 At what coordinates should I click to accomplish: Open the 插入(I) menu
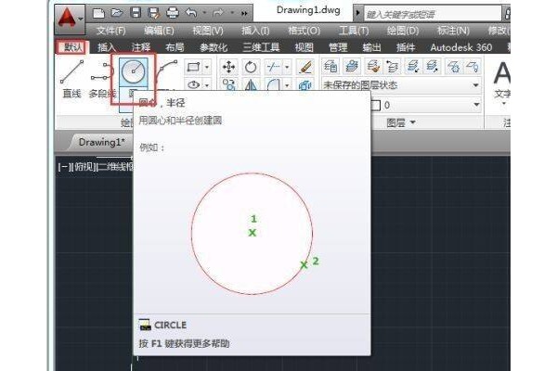(255, 31)
